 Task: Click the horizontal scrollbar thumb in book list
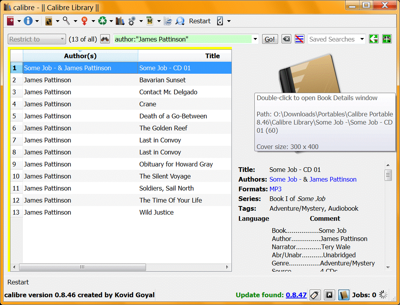click(x=82, y=267)
